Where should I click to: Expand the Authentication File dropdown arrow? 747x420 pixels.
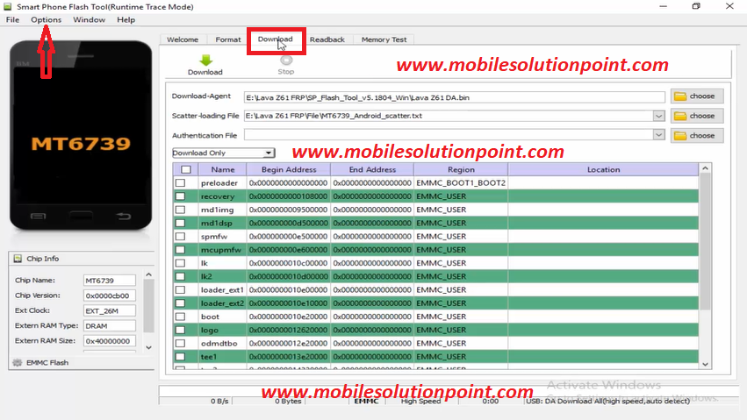658,135
